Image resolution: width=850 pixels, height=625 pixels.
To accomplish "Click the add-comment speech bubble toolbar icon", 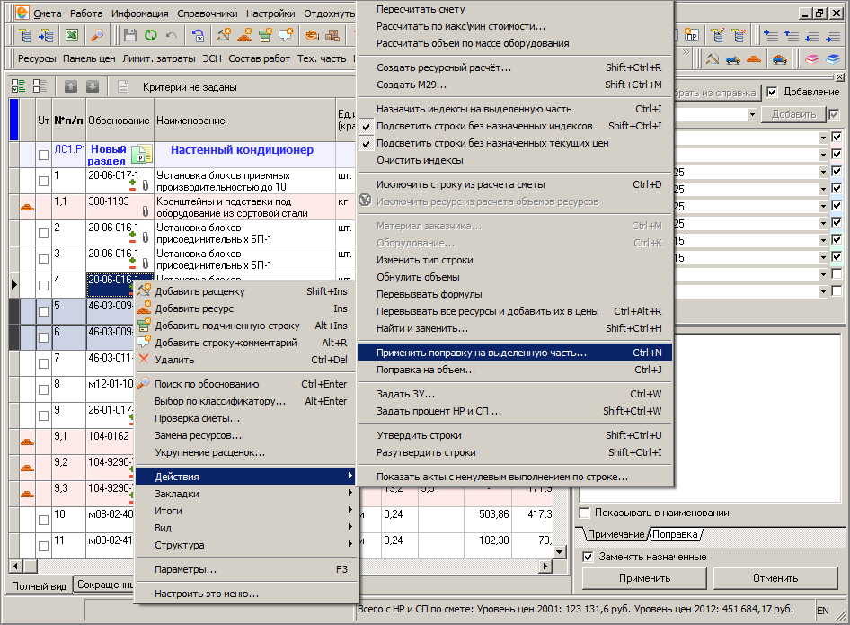I will click(286, 36).
